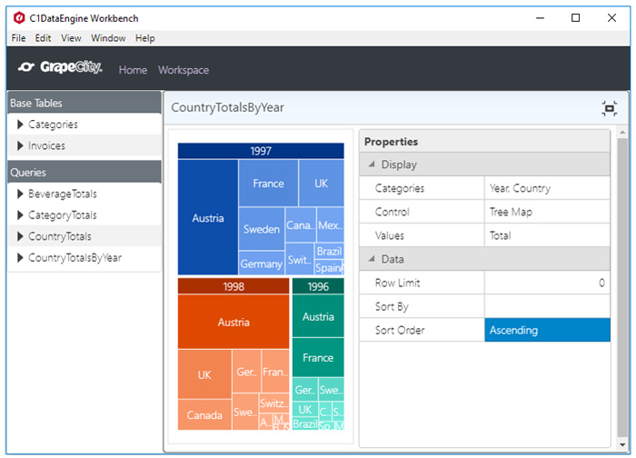Open the File menu
Viewport: 636px width, 458px height.
(x=18, y=38)
